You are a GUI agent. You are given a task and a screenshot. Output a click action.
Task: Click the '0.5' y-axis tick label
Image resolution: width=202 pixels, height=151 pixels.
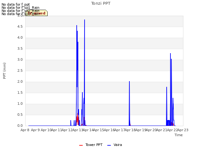tap(20, 115)
